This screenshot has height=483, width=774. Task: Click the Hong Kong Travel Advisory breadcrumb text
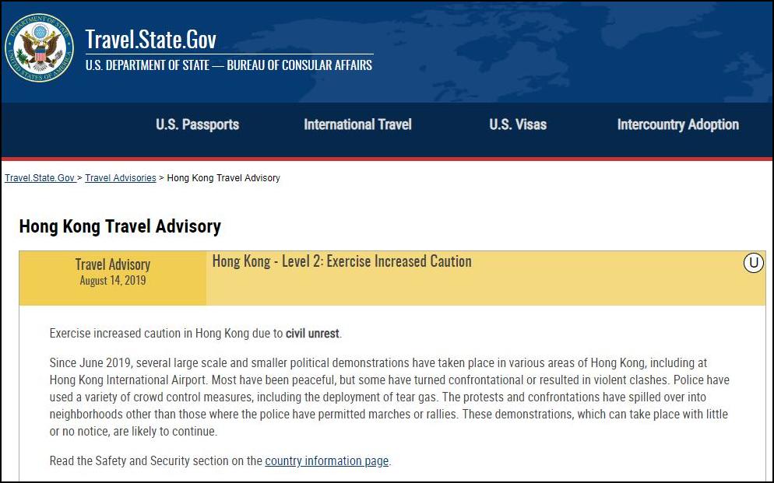[x=223, y=178]
